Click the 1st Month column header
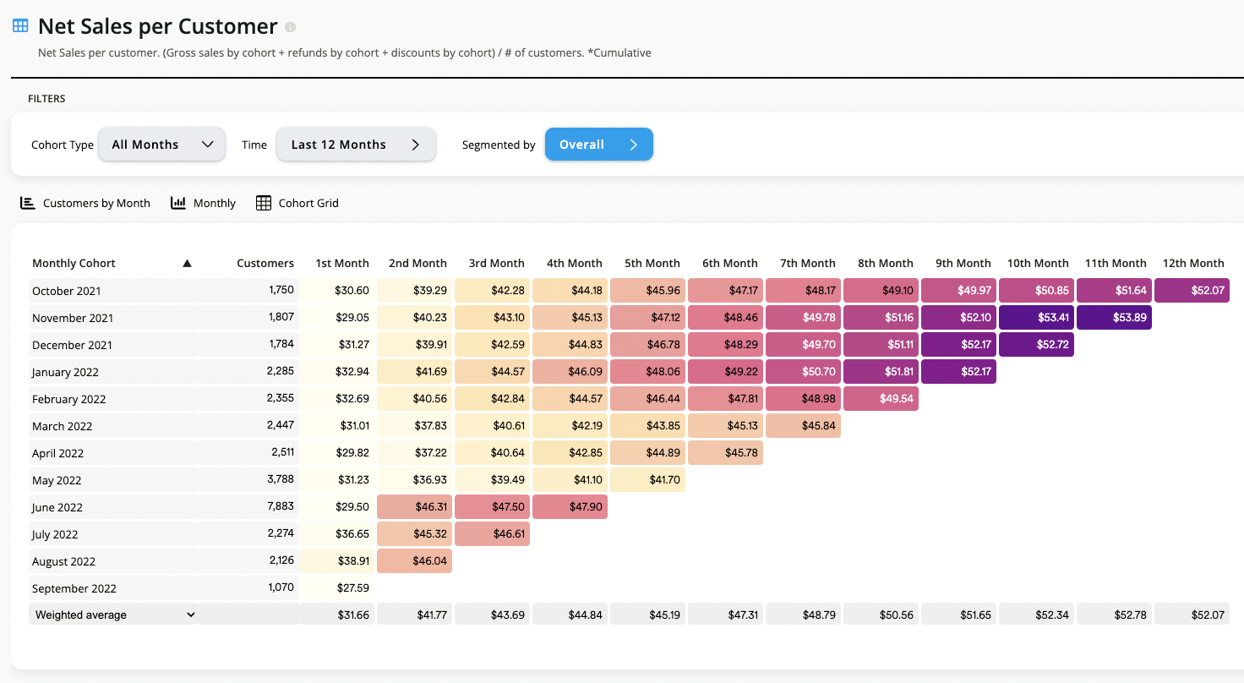The height and width of the screenshot is (683, 1244). (342, 263)
